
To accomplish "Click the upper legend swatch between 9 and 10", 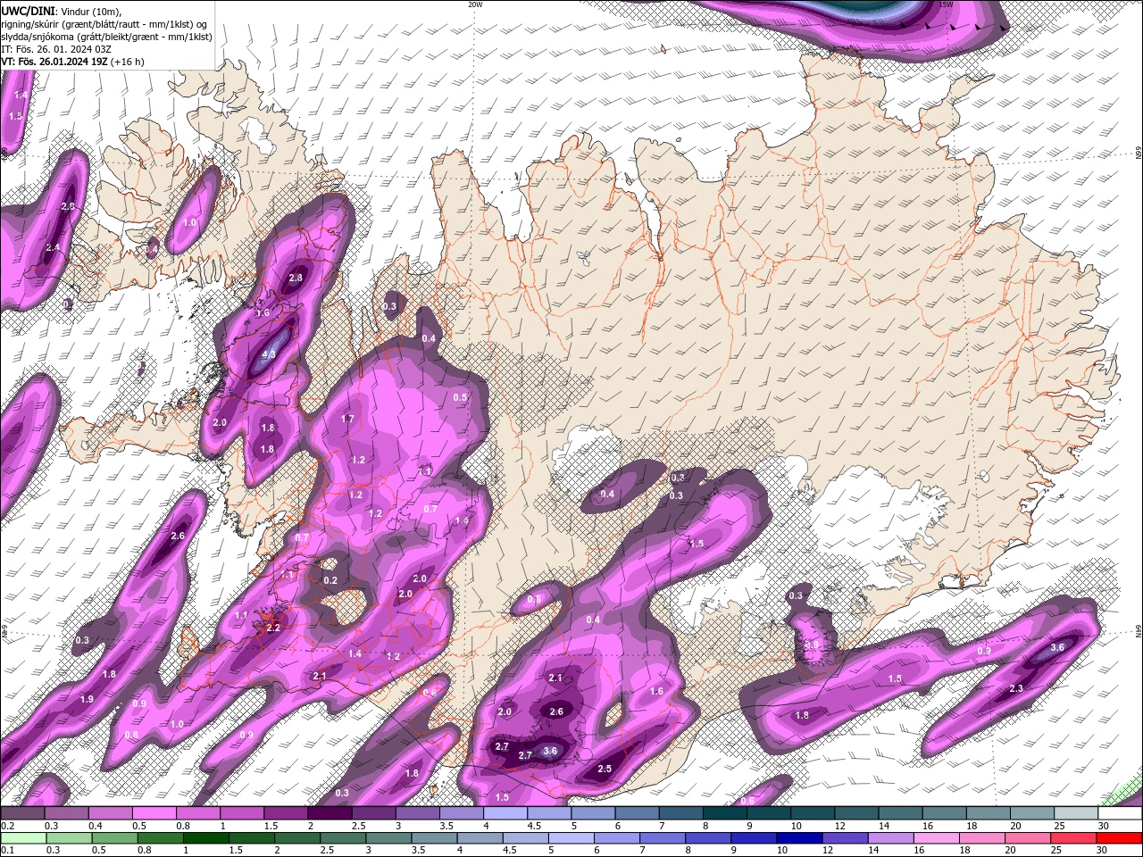I will click(x=768, y=814).
